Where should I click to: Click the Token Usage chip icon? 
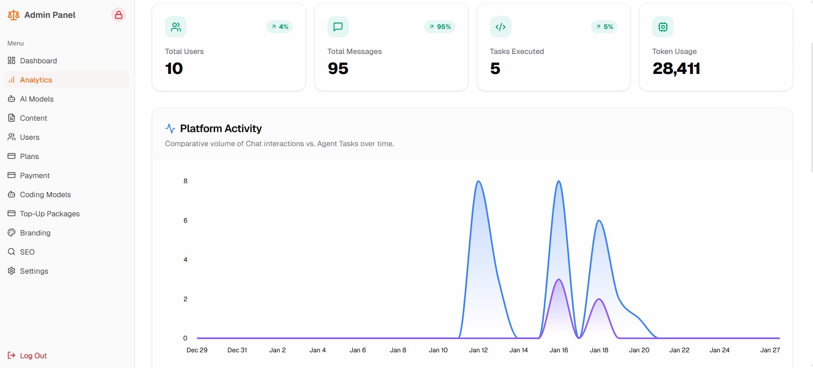[x=663, y=27]
